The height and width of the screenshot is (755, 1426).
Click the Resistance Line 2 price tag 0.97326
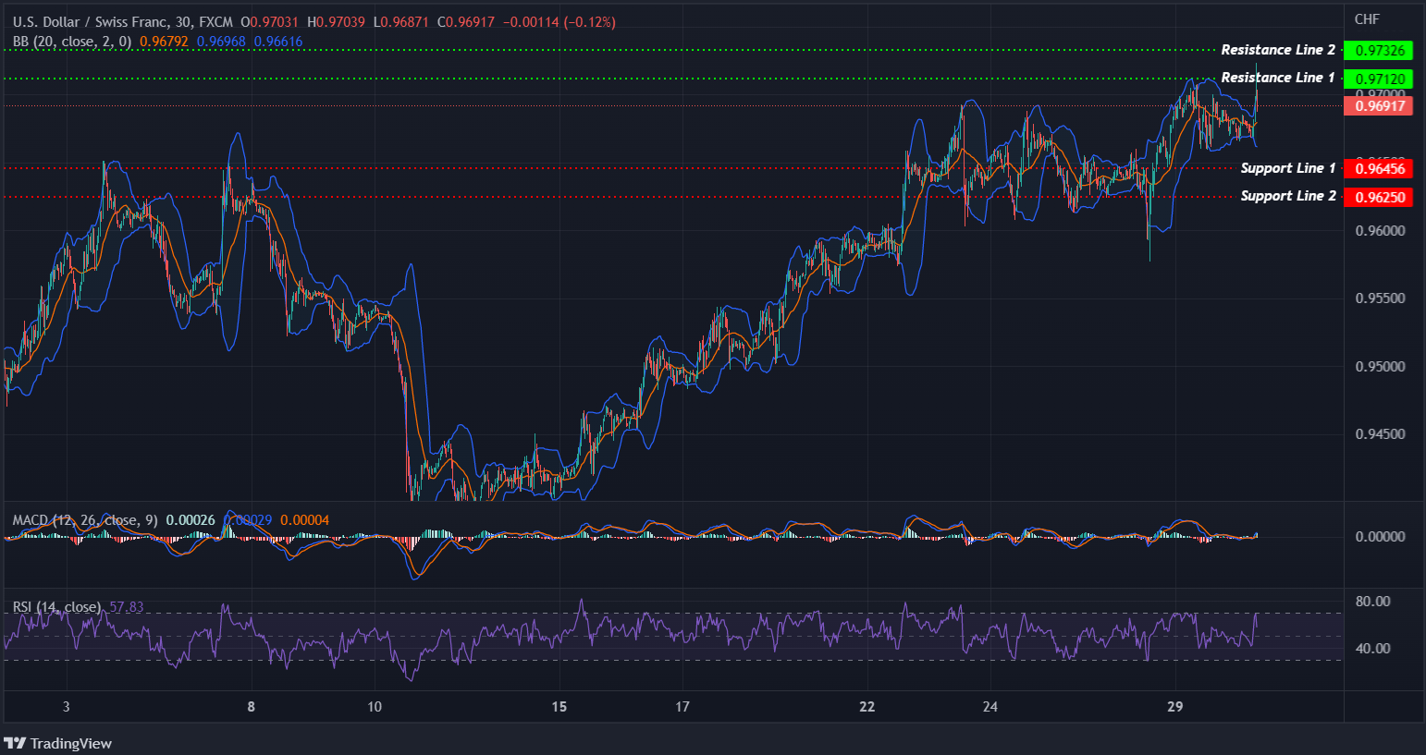(x=1380, y=50)
